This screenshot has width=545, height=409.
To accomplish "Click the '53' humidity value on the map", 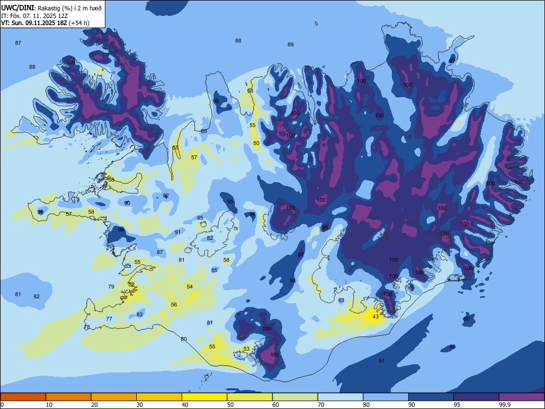I will point(246,349).
